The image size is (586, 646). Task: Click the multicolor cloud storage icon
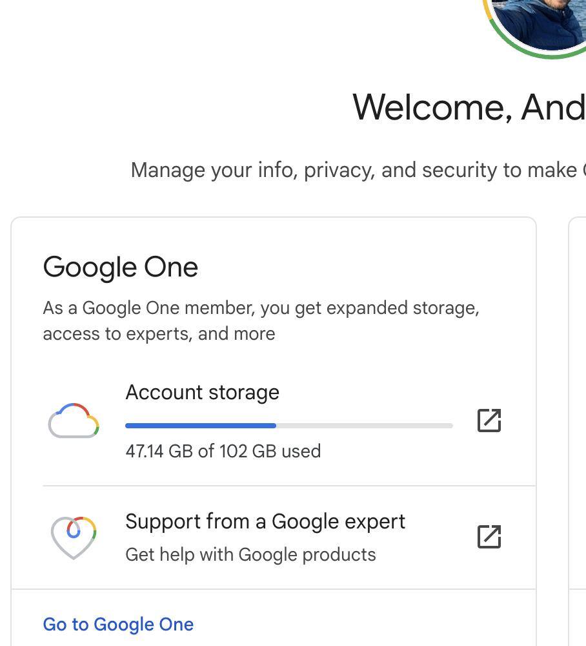[74, 421]
